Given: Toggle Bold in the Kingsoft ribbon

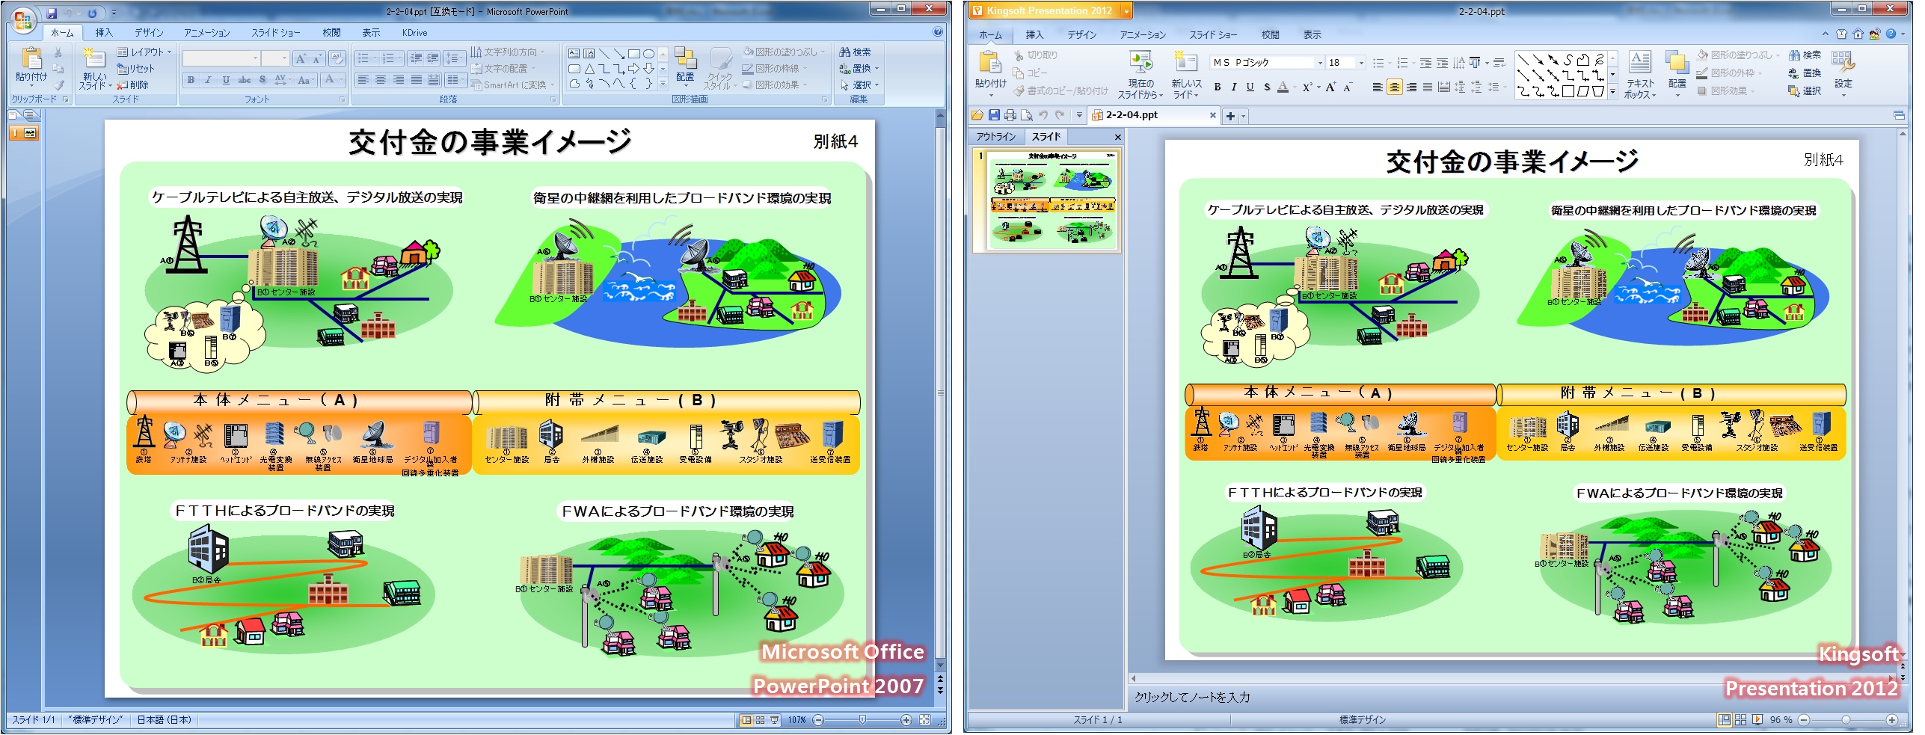Looking at the screenshot, I should tap(1218, 87).
